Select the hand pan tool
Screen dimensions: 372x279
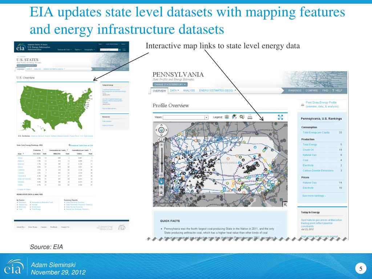(161, 182)
